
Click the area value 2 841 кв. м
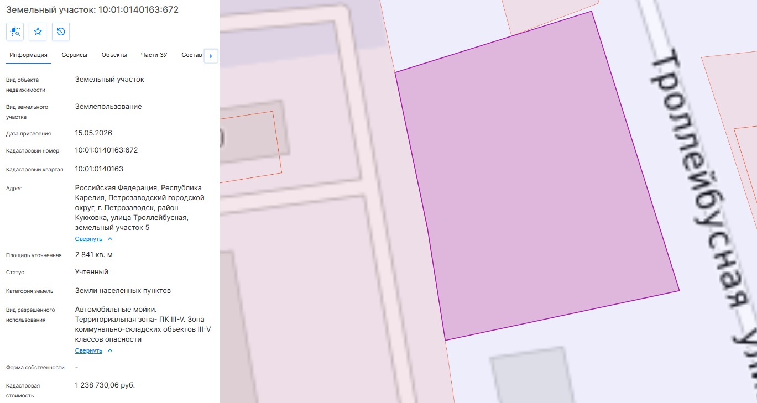pos(94,255)
